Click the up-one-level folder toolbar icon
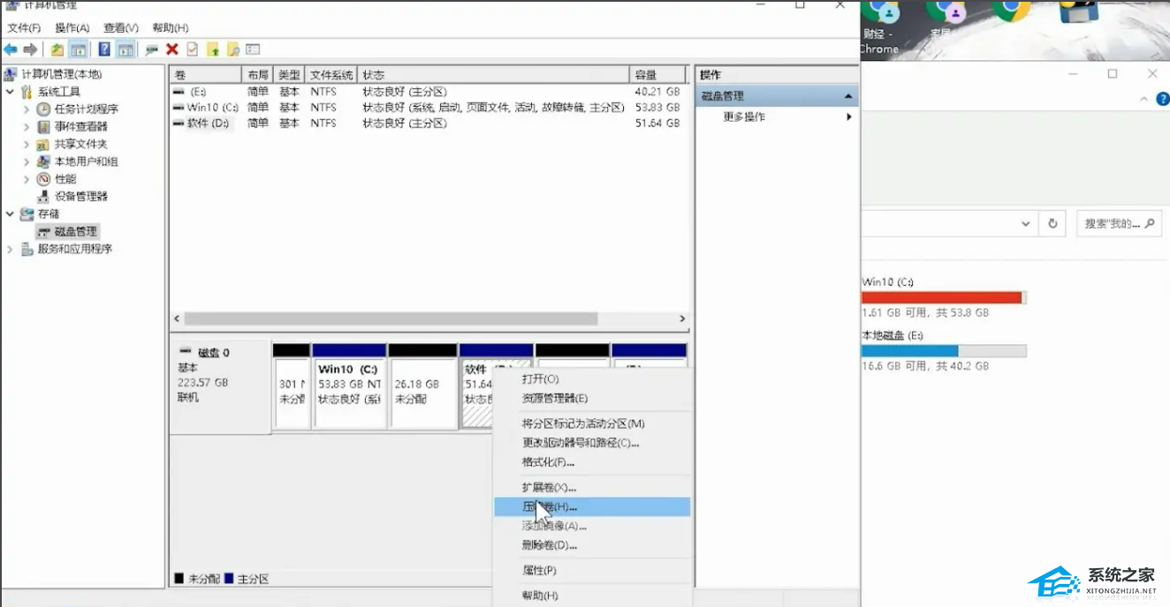Viewport: 1170px width, 607px height. [x=57, y=49]
